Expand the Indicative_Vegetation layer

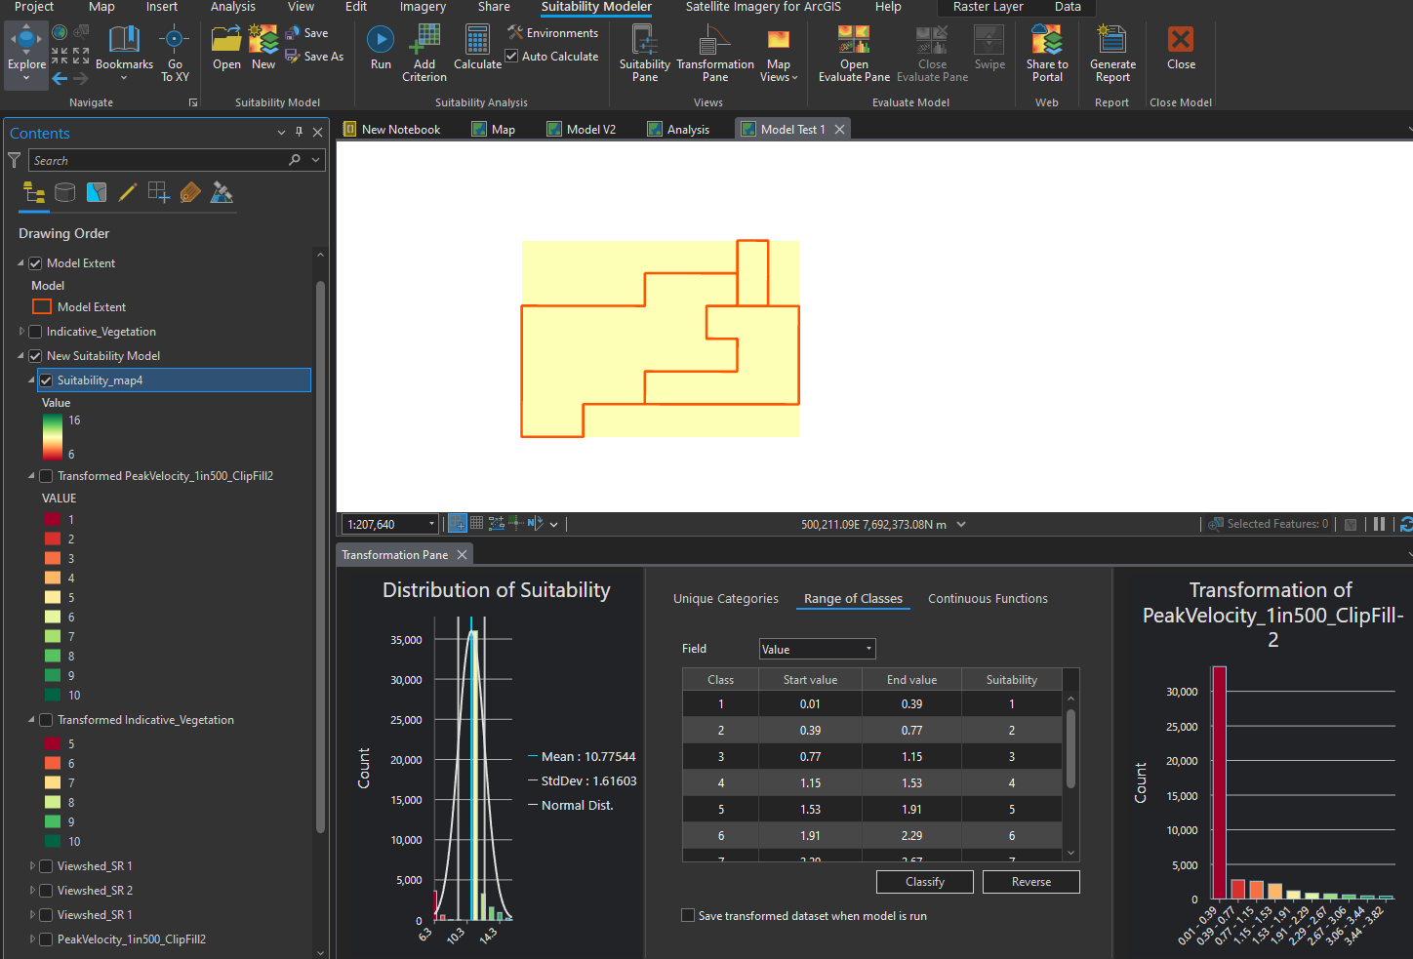click(x=21, y=332)
